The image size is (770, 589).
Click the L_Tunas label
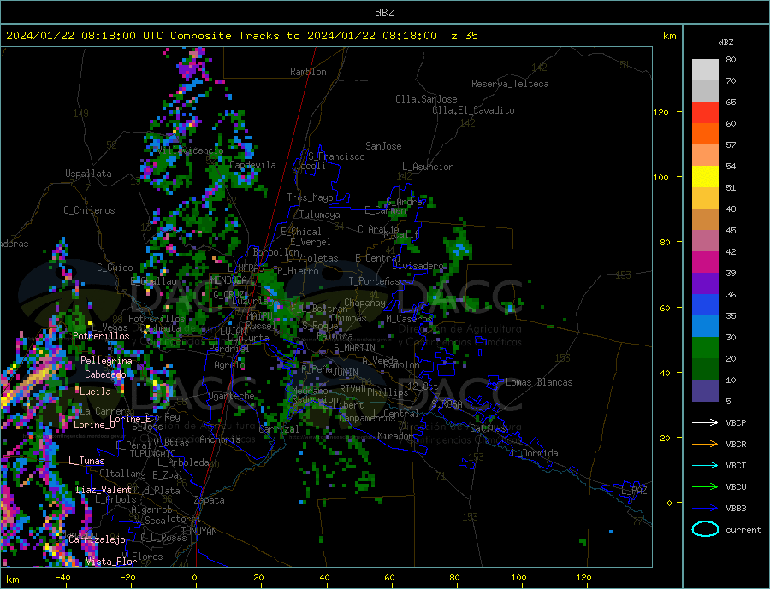86,461
